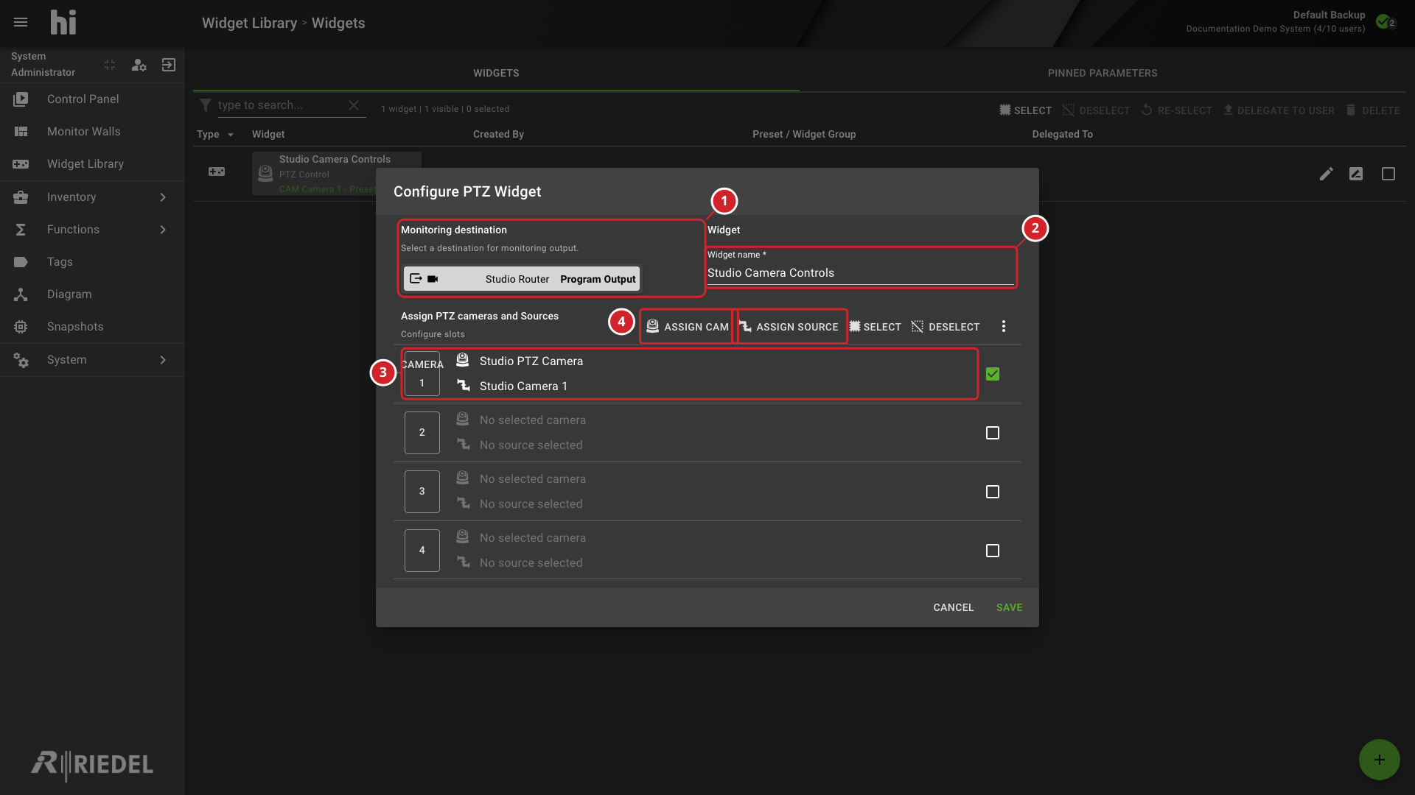Switch to the Widgets tab
1415x795 pixels.
496,73
